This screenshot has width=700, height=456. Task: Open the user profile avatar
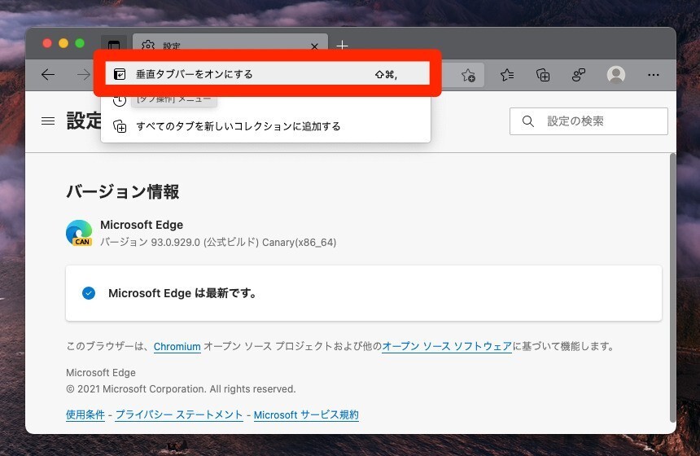pyautogui.click(x=616, y=75)
